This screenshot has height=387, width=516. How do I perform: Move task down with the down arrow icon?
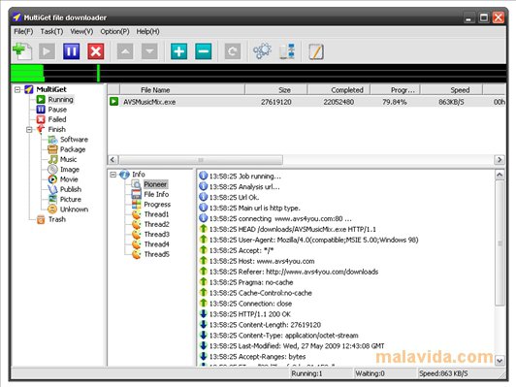click(149, 51)
